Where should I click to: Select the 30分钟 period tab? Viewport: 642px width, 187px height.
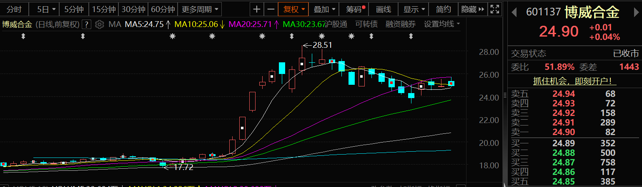133,9
